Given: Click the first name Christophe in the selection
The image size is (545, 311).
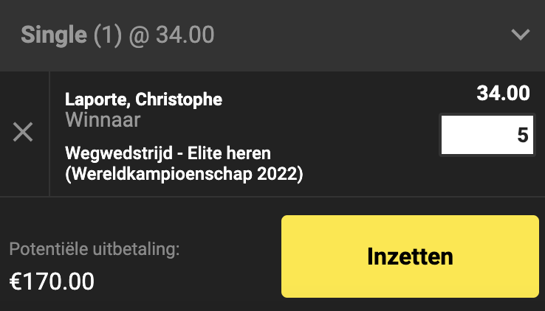Looking at the screenshot, I should click(x=178, y=99).
